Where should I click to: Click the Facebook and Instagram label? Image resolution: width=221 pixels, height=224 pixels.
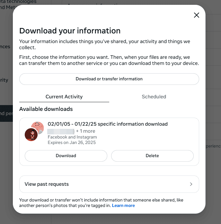point(72,137)
